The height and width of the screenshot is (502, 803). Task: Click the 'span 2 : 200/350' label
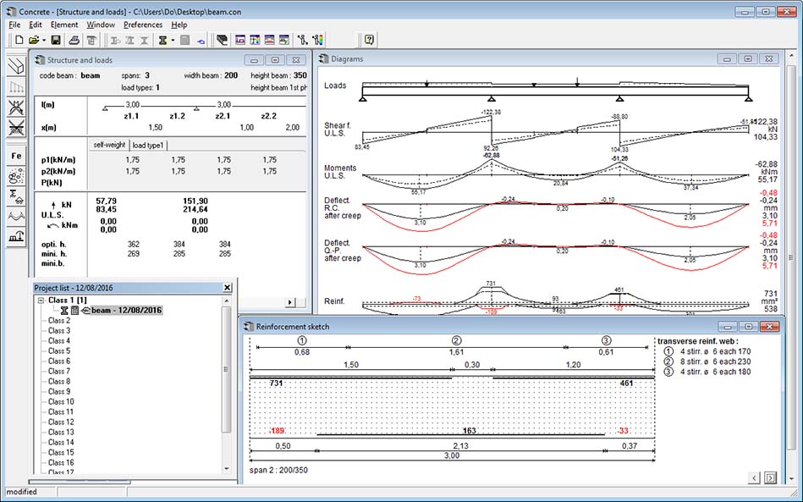point(278,470)
